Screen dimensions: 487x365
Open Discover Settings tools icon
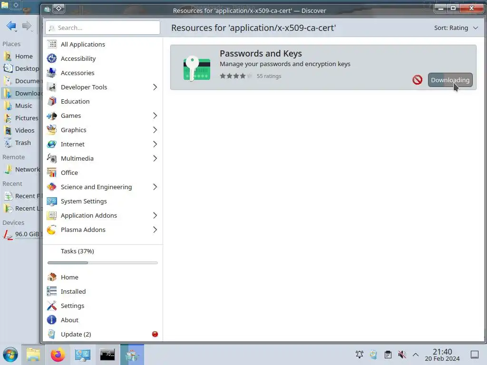tap(52, 306)
